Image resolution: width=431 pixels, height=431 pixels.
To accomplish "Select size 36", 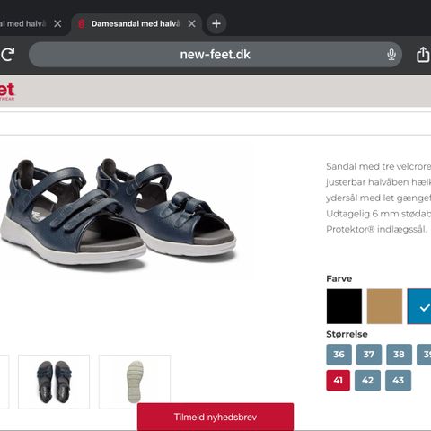I will [x=339, y=355].
